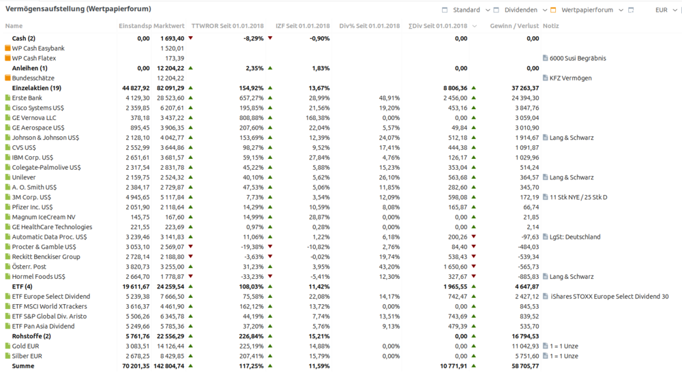This screenshot has width=682, height=388.
Task: Click the orange account icon for WP Cash Easybank
Action: click(8, 48)
